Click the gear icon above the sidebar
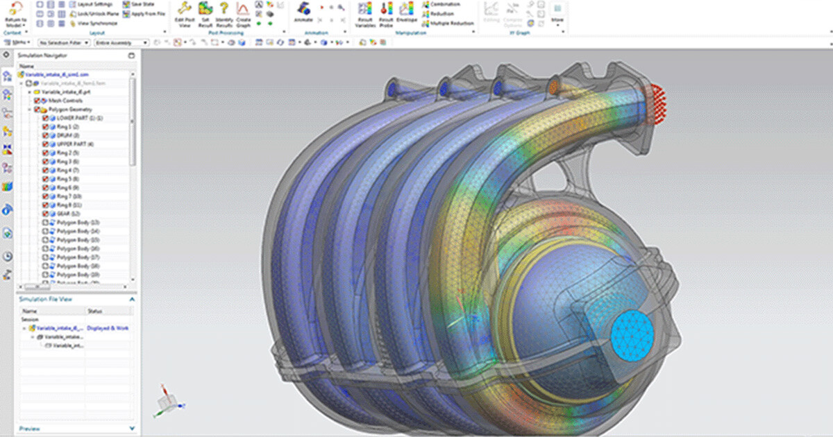 coord(6,54)
